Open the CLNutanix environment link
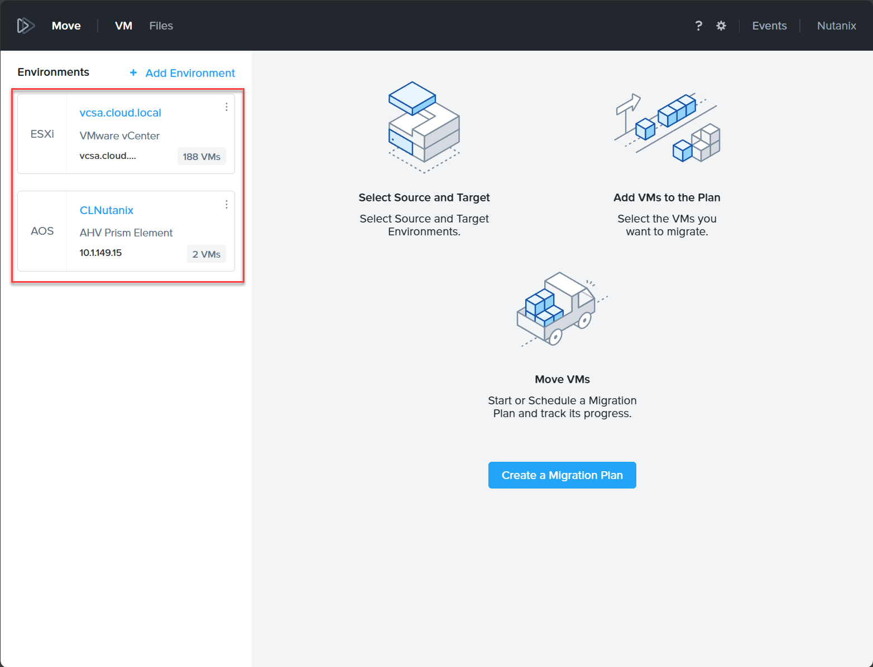 click(107, 210)
